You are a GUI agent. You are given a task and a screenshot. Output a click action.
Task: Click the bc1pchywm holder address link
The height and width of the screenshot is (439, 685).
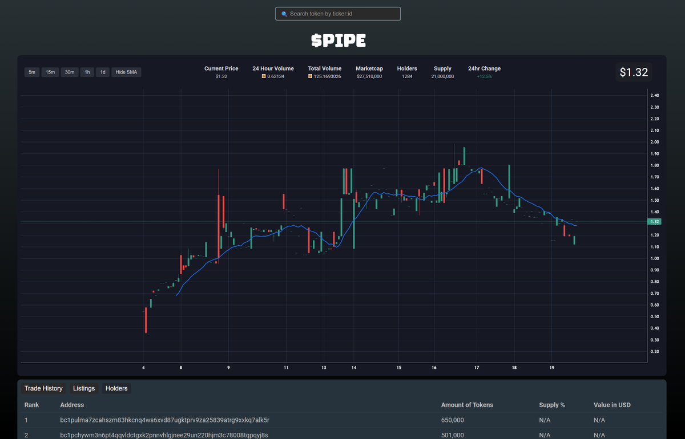click(164, 434)
